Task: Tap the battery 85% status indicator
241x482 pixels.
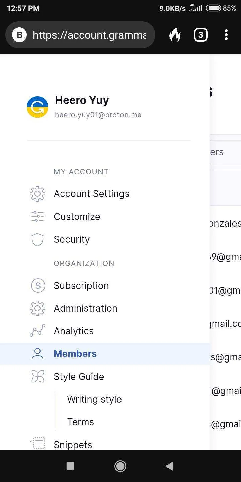Action: [x=221, y=8]
